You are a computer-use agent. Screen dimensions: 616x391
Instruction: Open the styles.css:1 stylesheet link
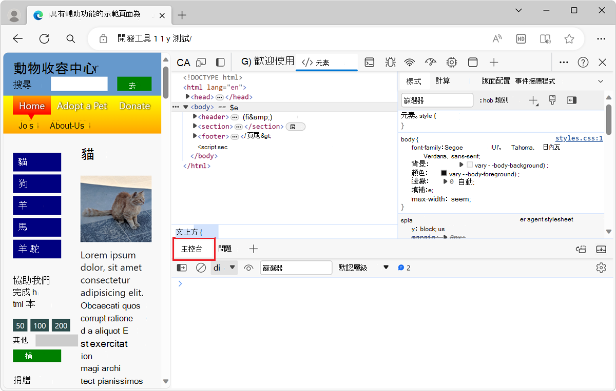pos(579,138)
